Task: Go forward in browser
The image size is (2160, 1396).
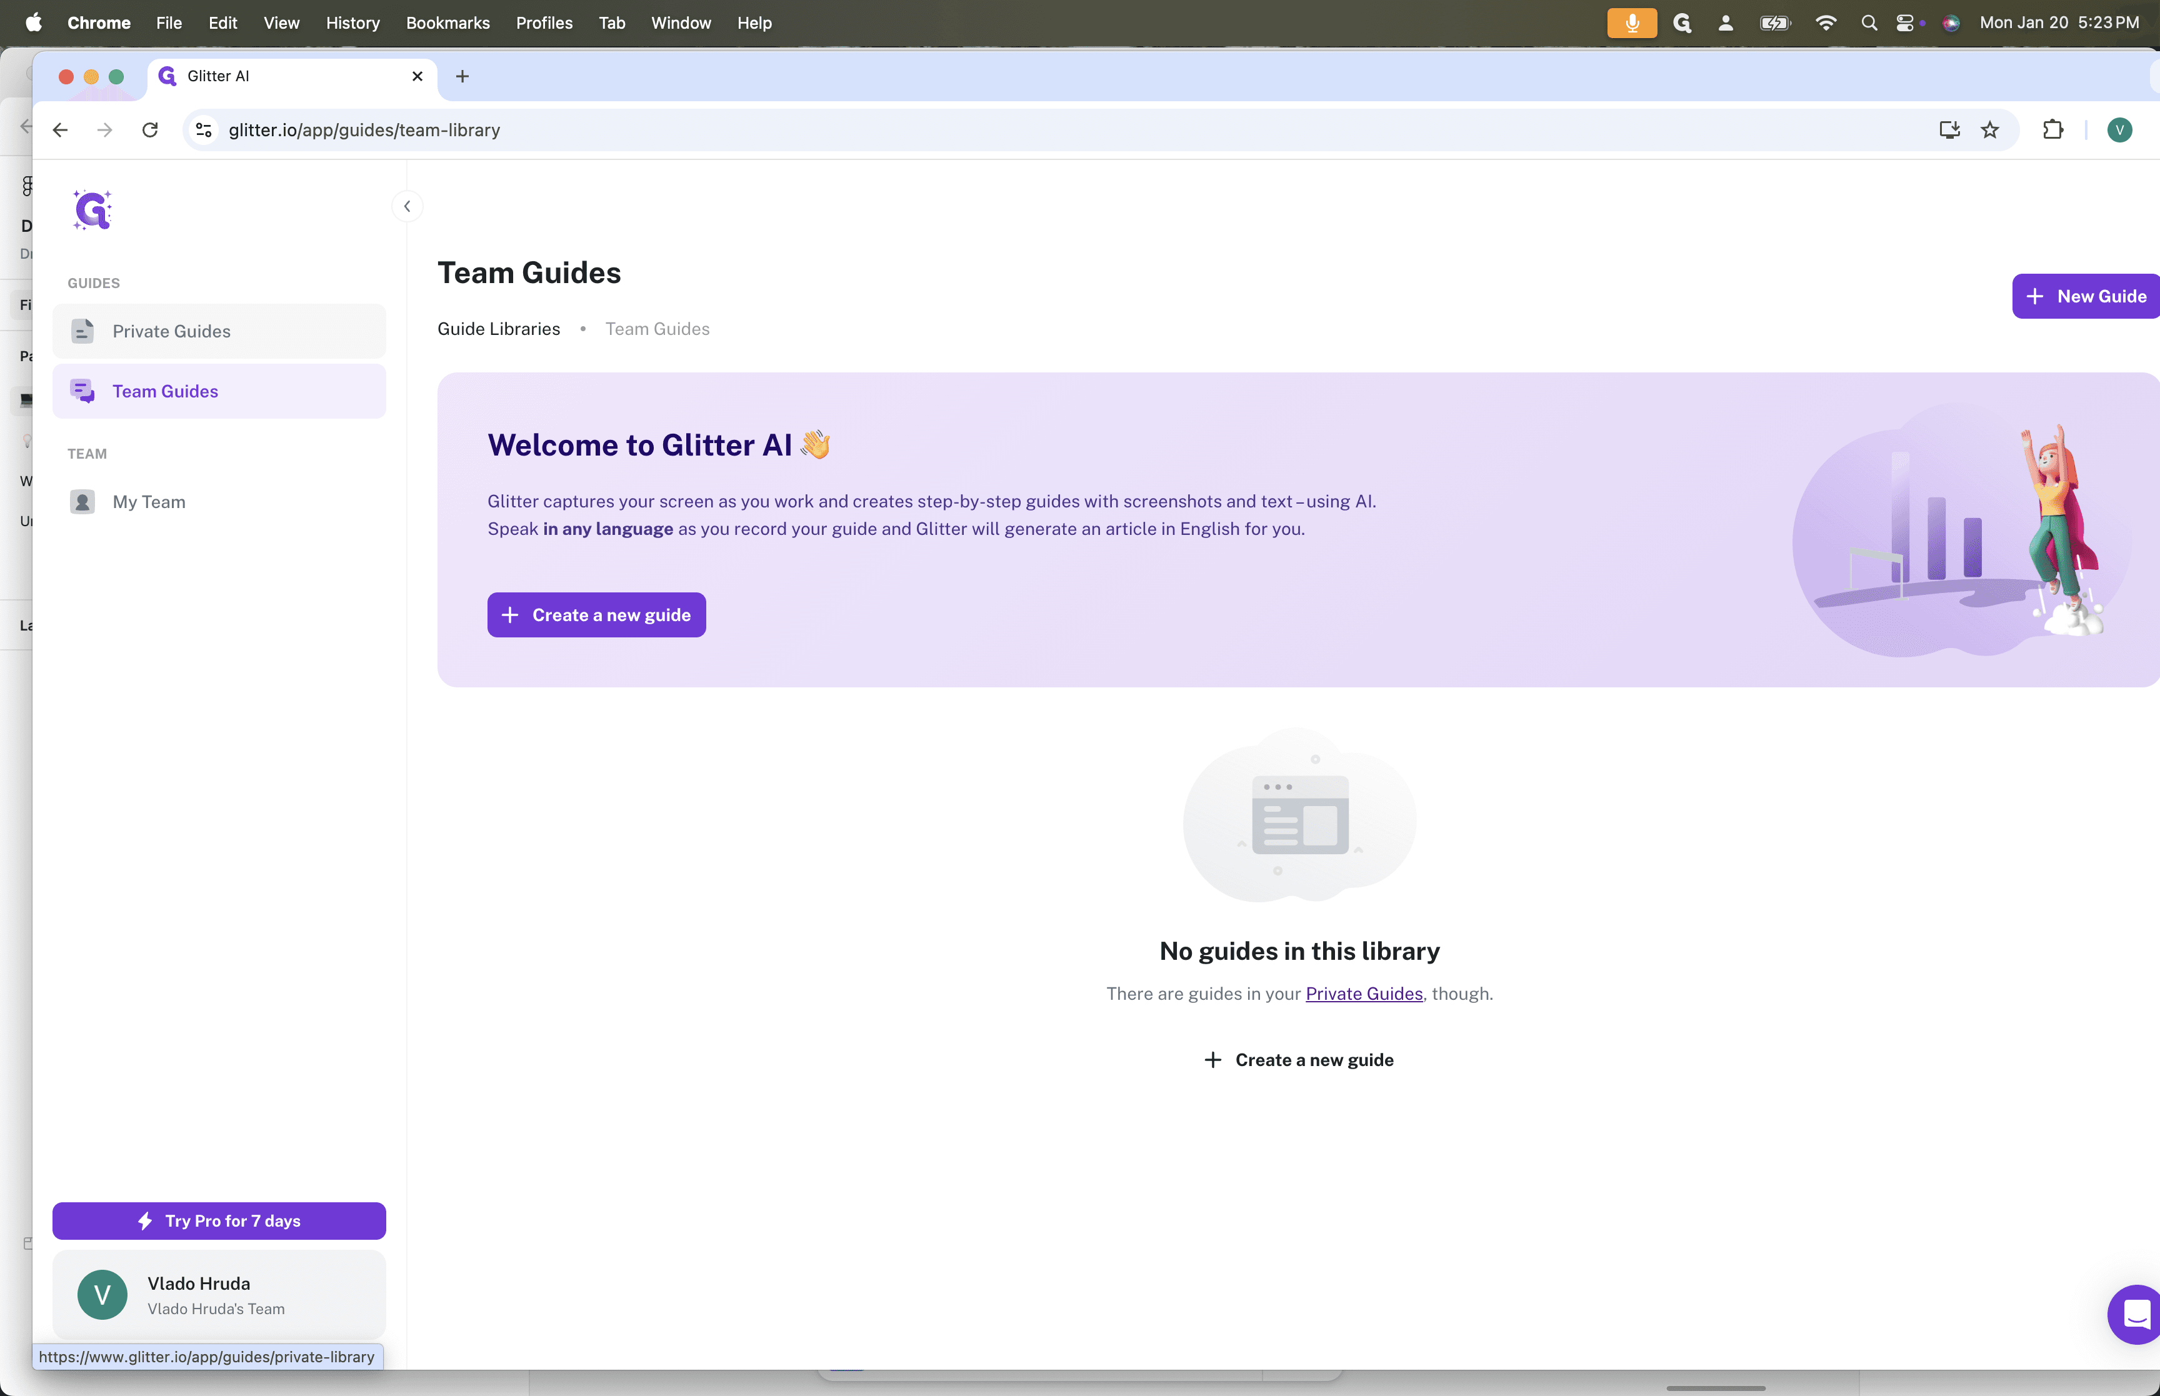Action: tap(105, 129)
